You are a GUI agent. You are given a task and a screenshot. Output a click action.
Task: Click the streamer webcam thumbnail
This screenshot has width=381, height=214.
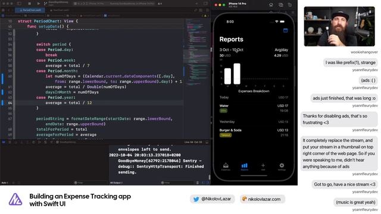point(339,26)
